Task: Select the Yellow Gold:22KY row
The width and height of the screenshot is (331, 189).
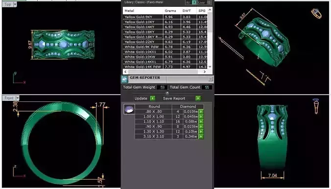Action: [x=165, y=42]
